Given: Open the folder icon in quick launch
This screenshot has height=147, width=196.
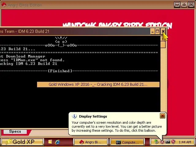Looking at the screenshot, I should pos(50,141).
